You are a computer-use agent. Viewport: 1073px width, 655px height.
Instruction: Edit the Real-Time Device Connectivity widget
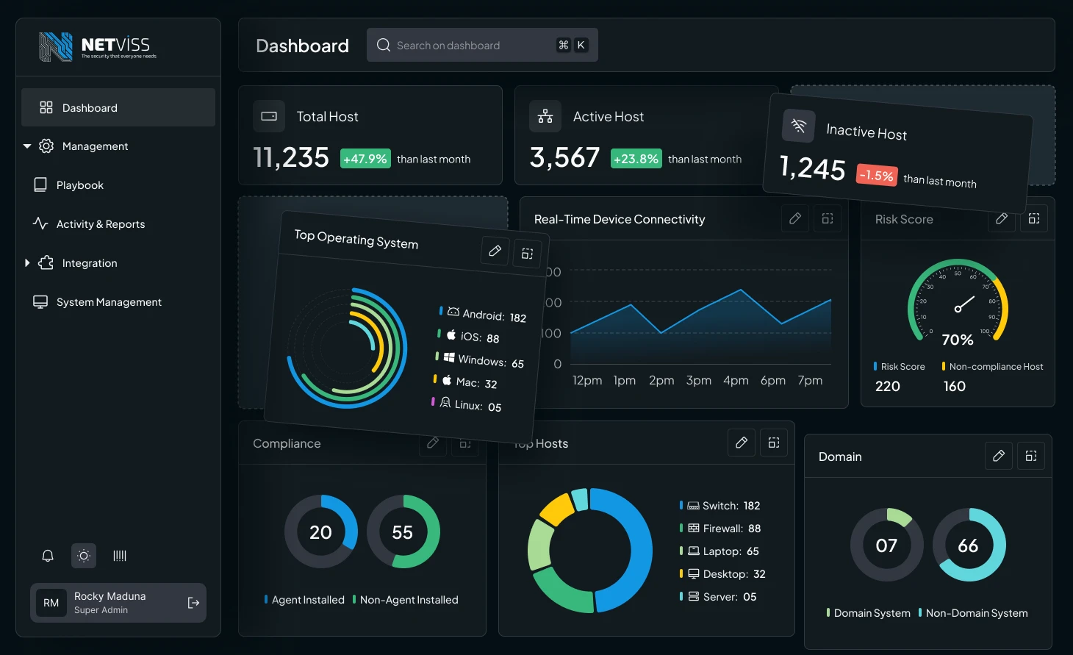click(x=794, y=218)
